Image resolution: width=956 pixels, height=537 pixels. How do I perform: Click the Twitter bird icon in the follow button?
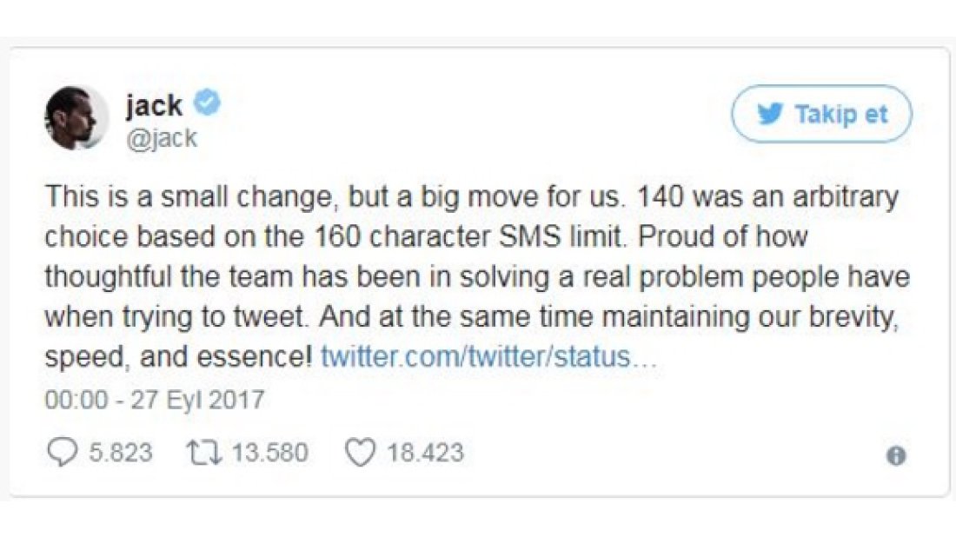(x=770, y=114)
